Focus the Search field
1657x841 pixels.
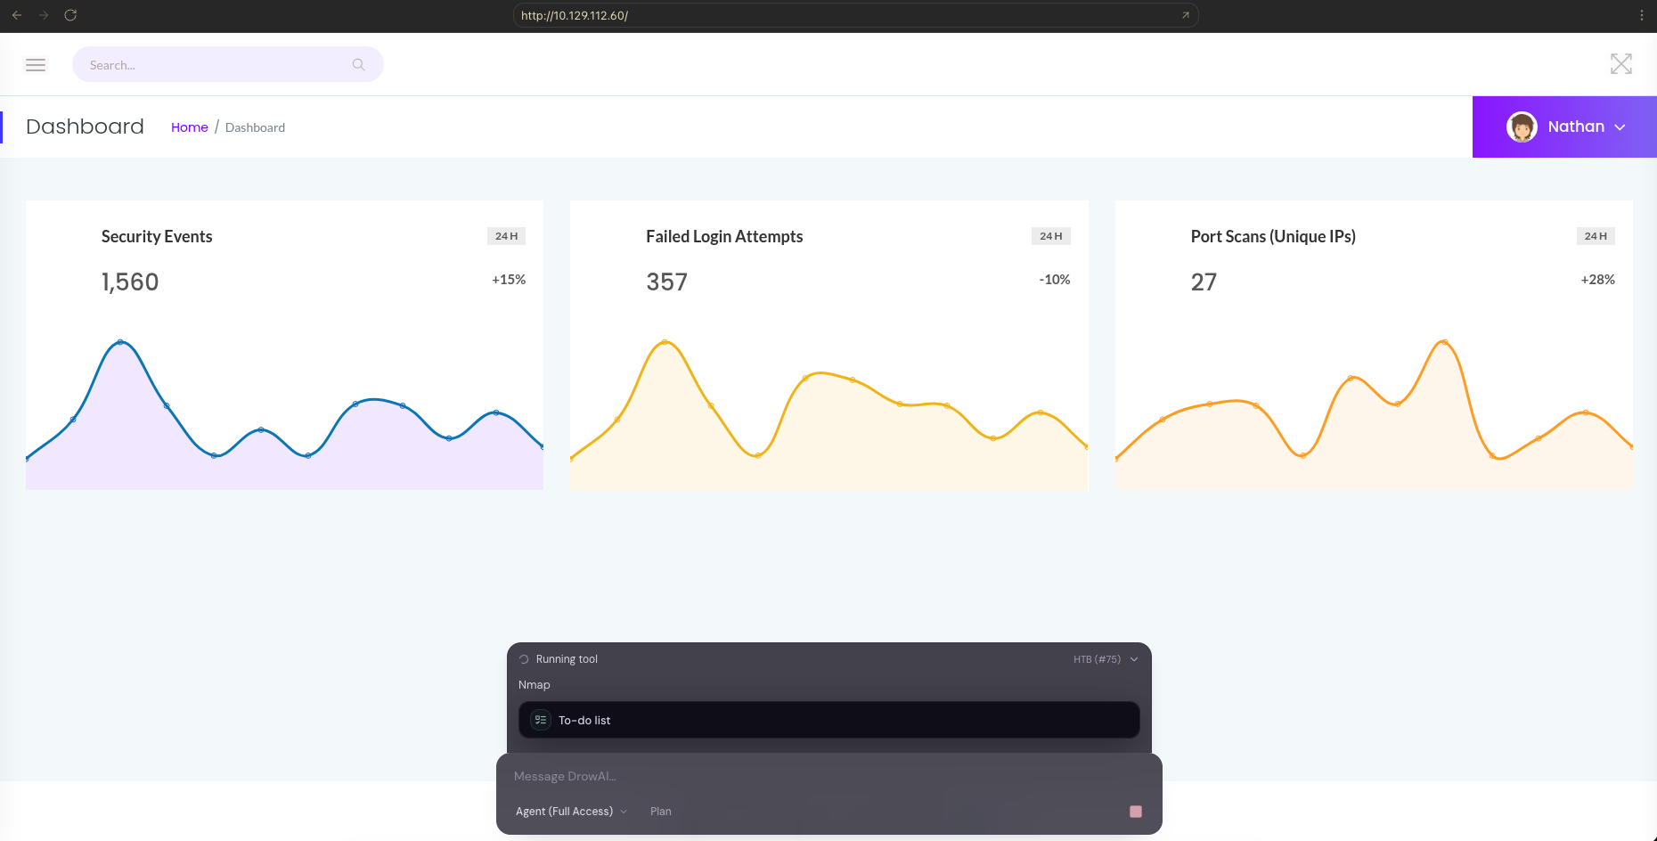pyautogui.click(x=228, y=65)
